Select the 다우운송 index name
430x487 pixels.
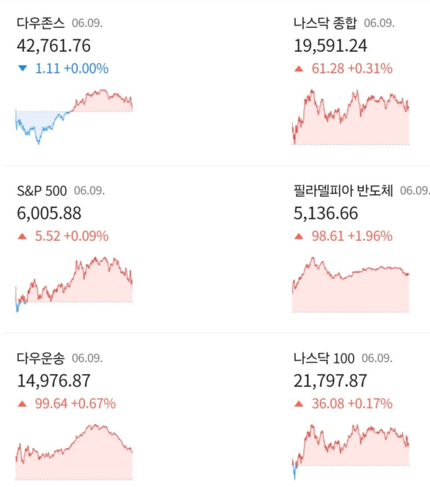(41, 358)
